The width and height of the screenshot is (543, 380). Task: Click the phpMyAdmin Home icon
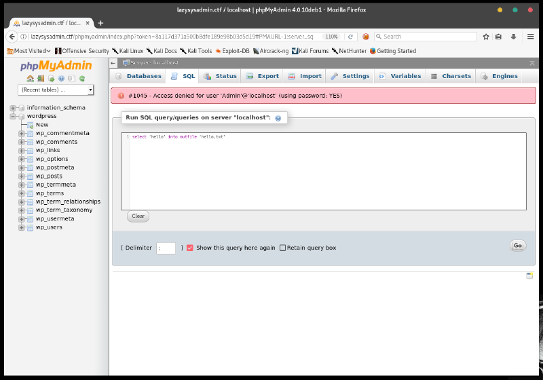(31, 79)
